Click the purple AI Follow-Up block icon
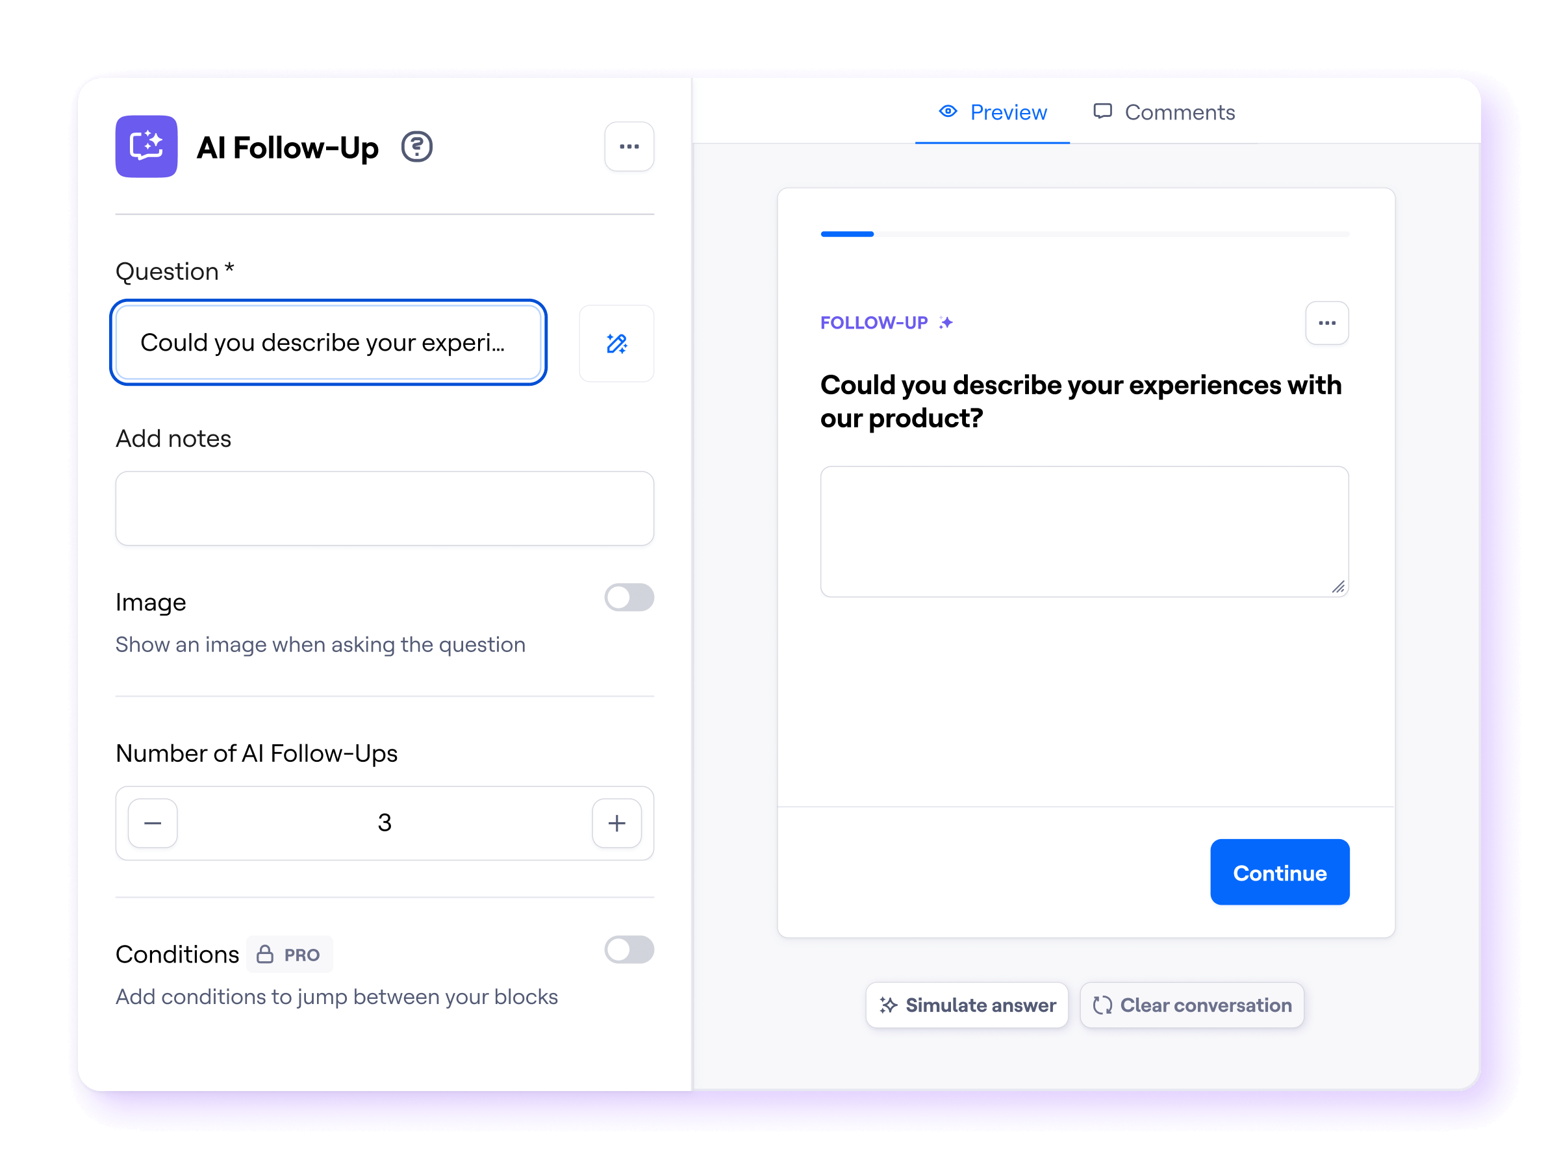 (147, 147)
